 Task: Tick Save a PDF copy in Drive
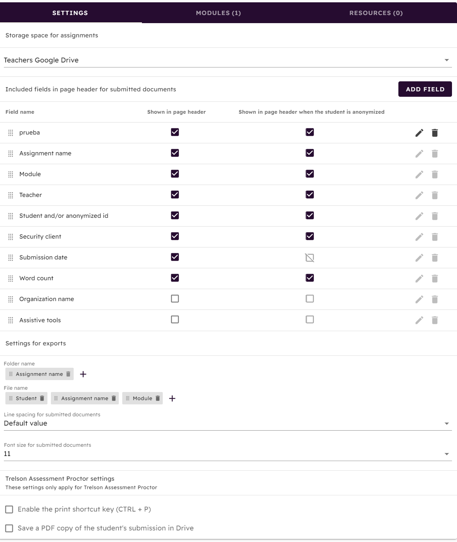click(9, 529)
